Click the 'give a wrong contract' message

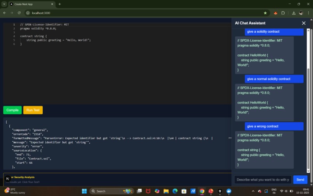click(274, 126)
